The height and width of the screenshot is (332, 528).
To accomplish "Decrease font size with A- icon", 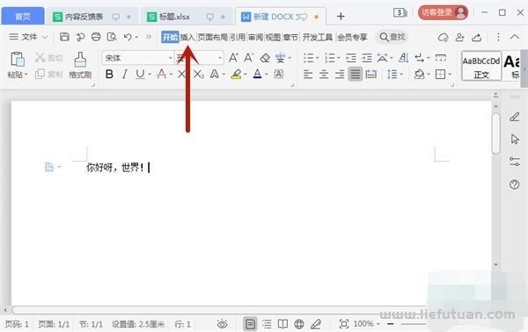I will click(x=249, y=58).
